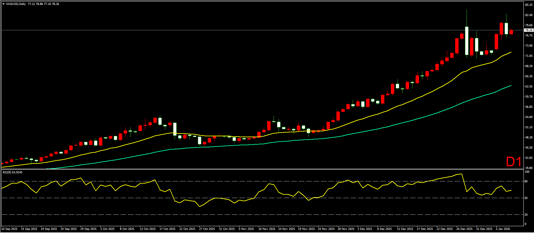Expand the chart menu triangle beside XAGUSD
534x233 pixels.
point(3,4)
